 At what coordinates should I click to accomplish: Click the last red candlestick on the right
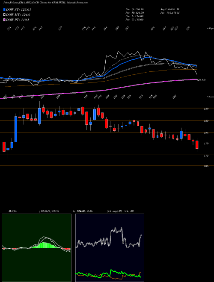197,144
